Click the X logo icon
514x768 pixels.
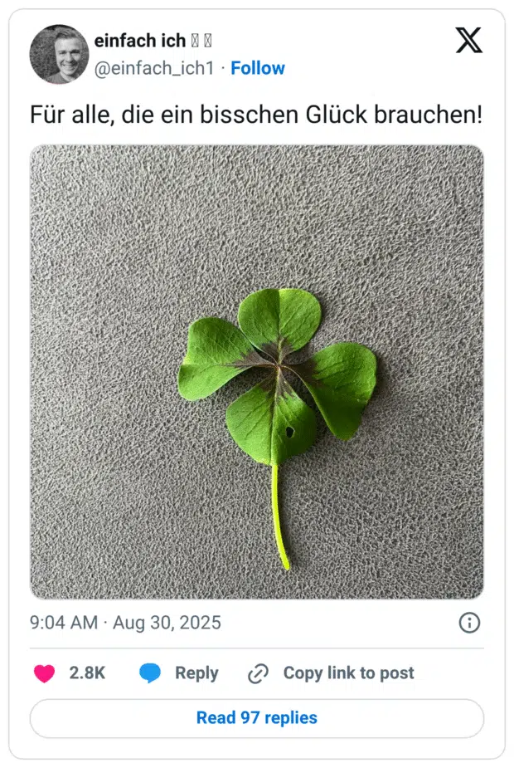click(x=468, y=40)
